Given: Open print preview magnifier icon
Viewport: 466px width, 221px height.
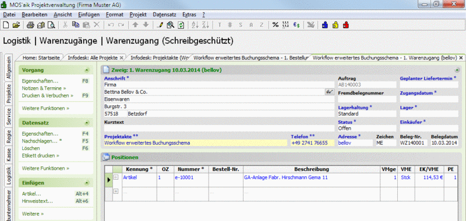Looking at the screenshot, I should (x=52, y=25).
